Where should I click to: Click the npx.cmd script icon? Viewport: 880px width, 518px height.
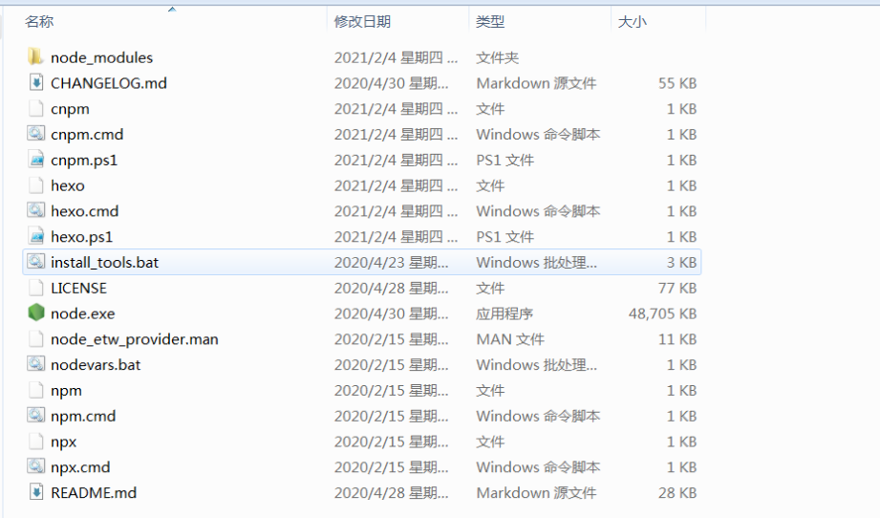click(x=36, y=466)
